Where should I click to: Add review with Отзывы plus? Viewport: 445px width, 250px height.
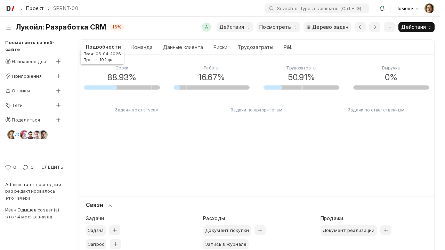58,91
